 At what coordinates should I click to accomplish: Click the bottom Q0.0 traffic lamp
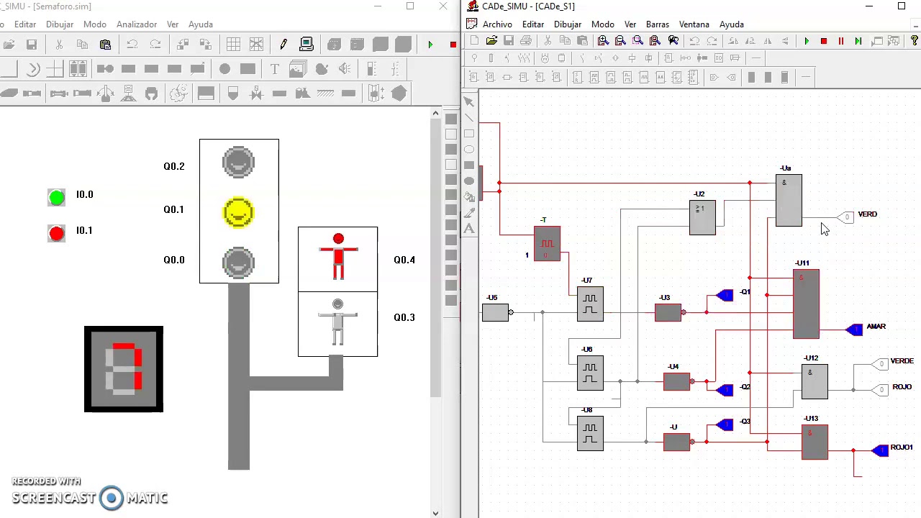[239, 263]
